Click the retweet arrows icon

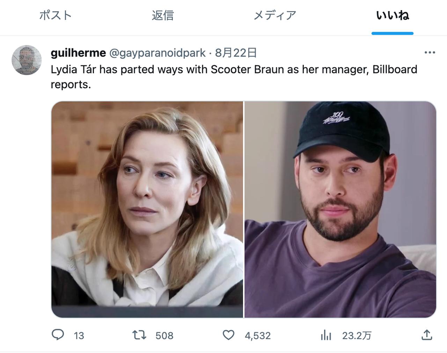tap(139, 335)
